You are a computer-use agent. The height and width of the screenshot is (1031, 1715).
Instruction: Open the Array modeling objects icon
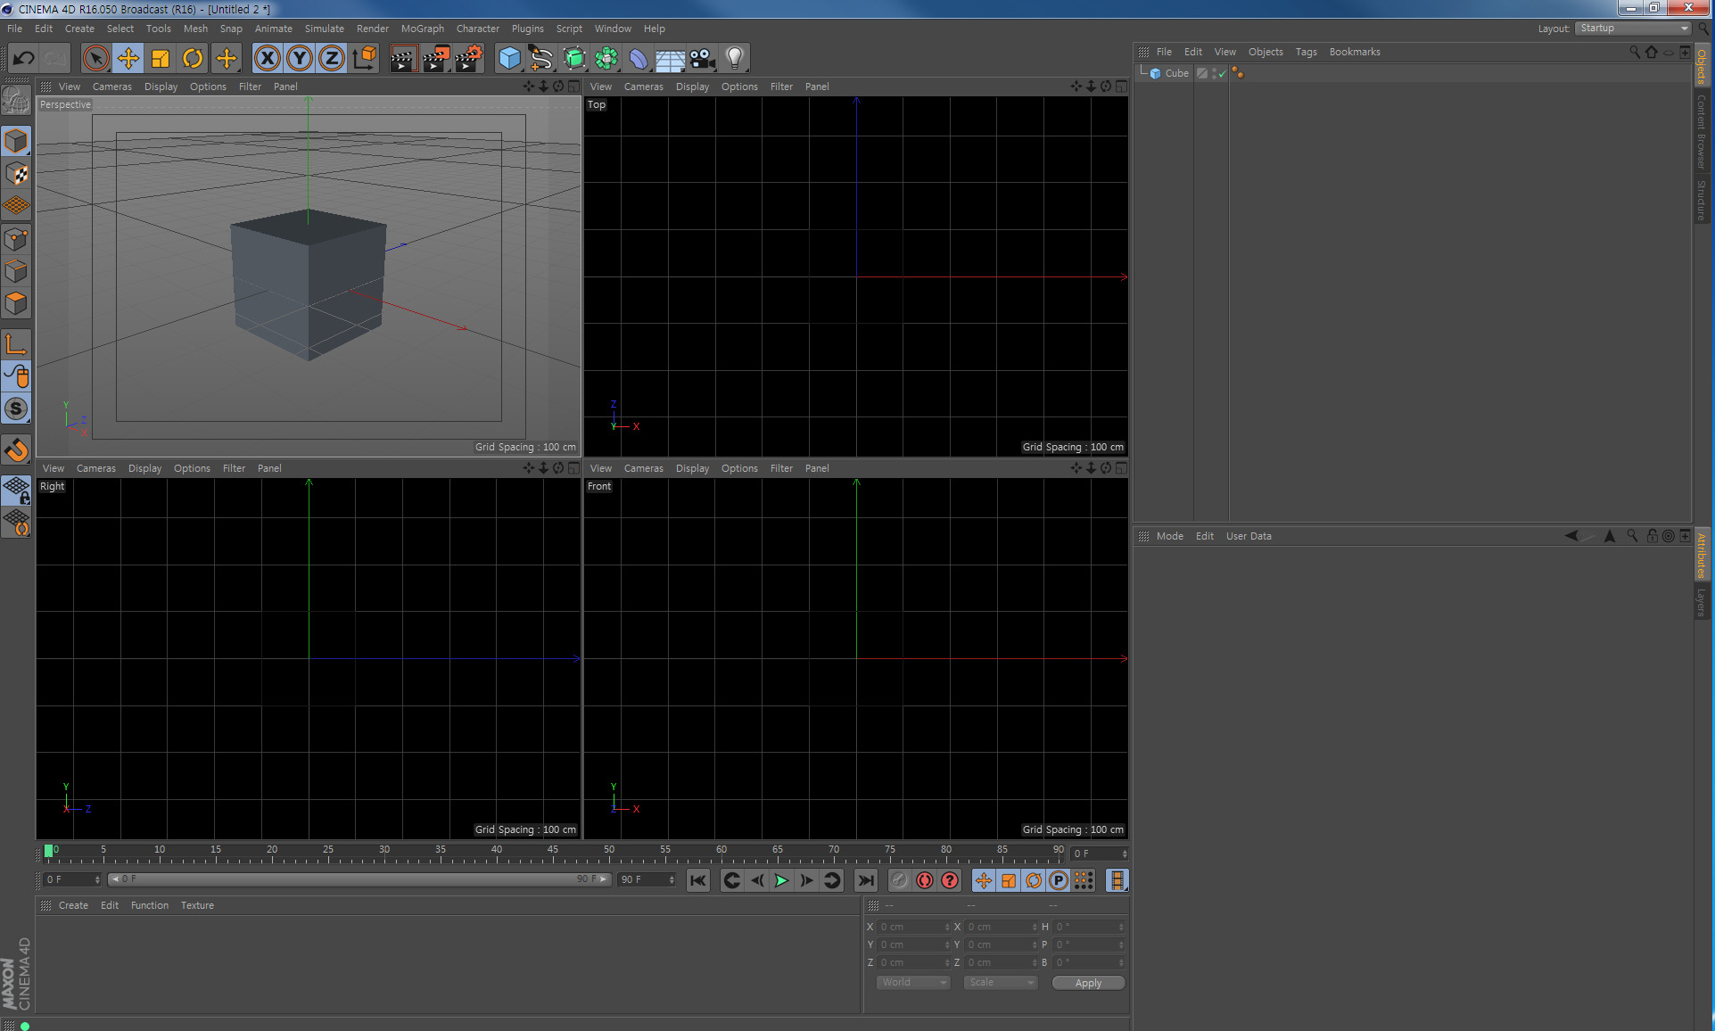[x=606, y=59]
